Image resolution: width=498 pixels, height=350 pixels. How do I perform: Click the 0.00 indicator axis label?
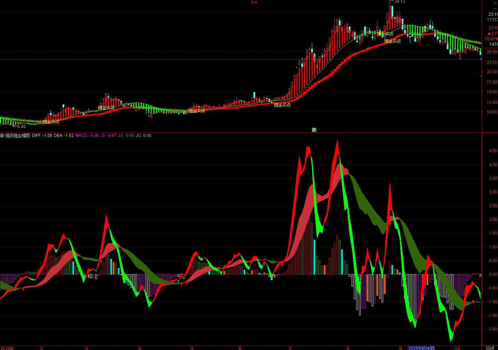coord(493,274)
